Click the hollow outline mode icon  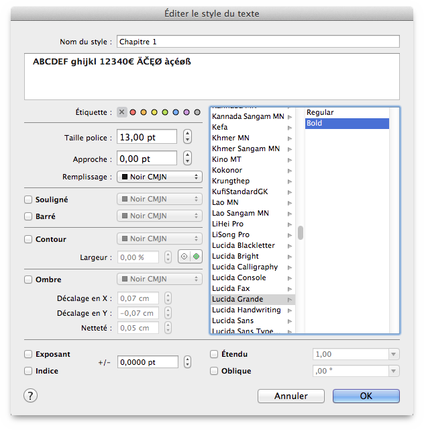[184, 257]
